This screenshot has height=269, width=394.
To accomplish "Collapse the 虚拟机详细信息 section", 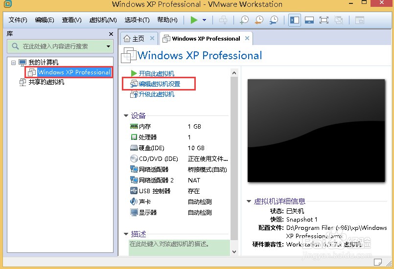I will click(x=249, y=202).
